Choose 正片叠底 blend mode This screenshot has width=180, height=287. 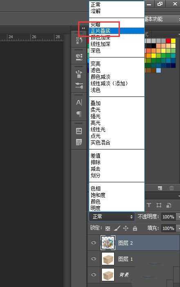[x=117, y=31]
